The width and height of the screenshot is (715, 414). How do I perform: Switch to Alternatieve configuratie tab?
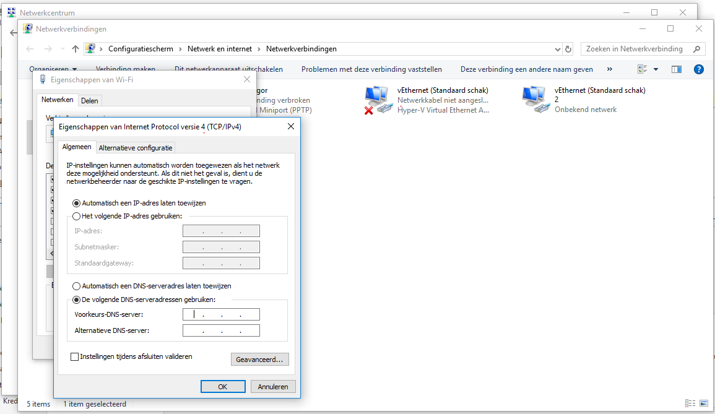(x=136, y=147)
